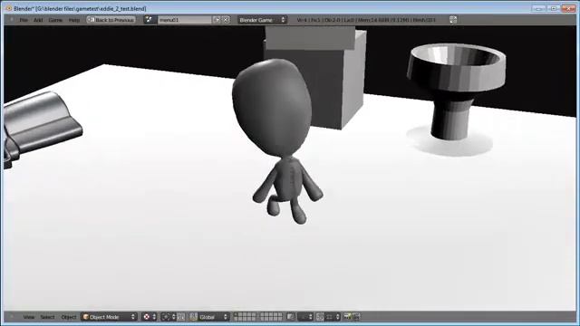The image size is (580, 326).
Task: Expand the viewport shading selector arrows
Action: (x=154, y=317)
